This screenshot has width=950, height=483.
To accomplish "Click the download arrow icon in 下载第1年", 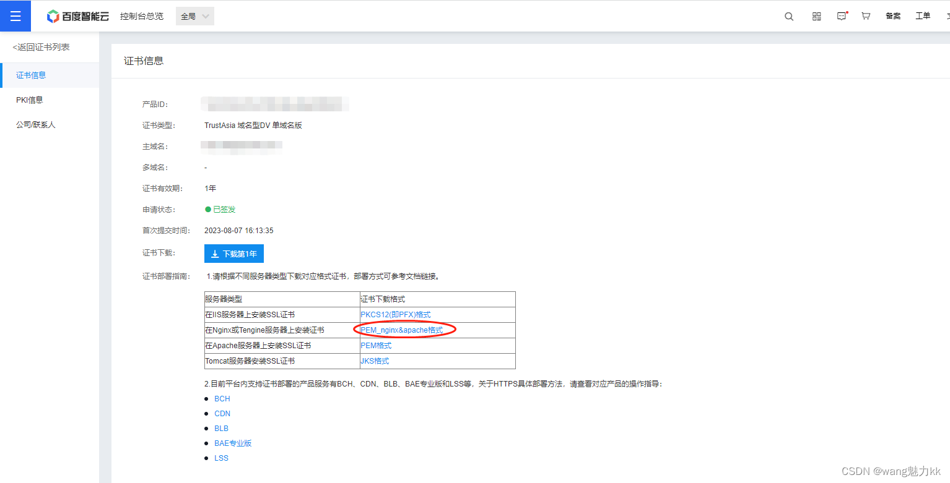I will point(215,254).
